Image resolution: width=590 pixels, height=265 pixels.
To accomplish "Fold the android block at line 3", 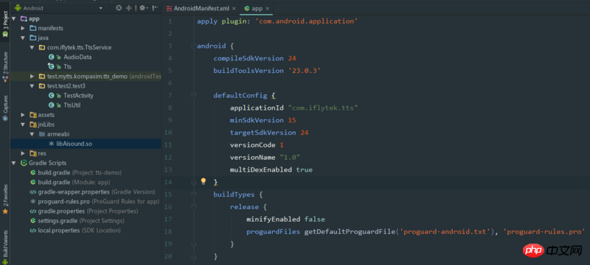I will point(194,46).
